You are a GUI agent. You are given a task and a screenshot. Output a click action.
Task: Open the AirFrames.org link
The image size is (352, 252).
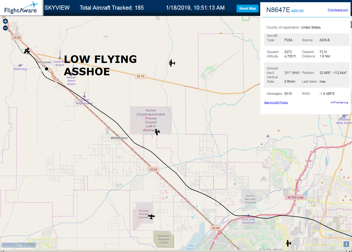(x=339, y=103)
